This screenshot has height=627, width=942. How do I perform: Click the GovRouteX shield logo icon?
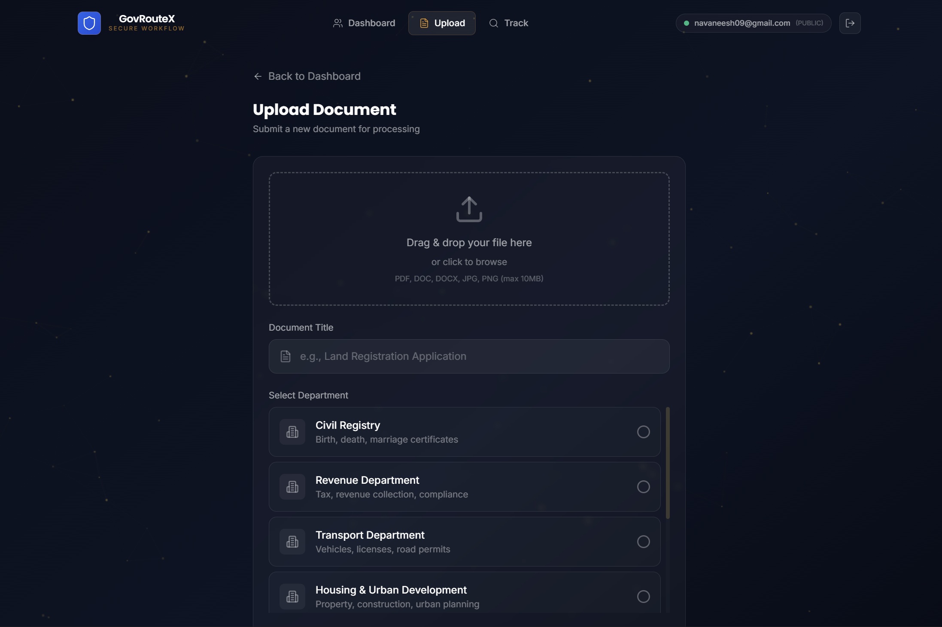click(x=89, y=23)
